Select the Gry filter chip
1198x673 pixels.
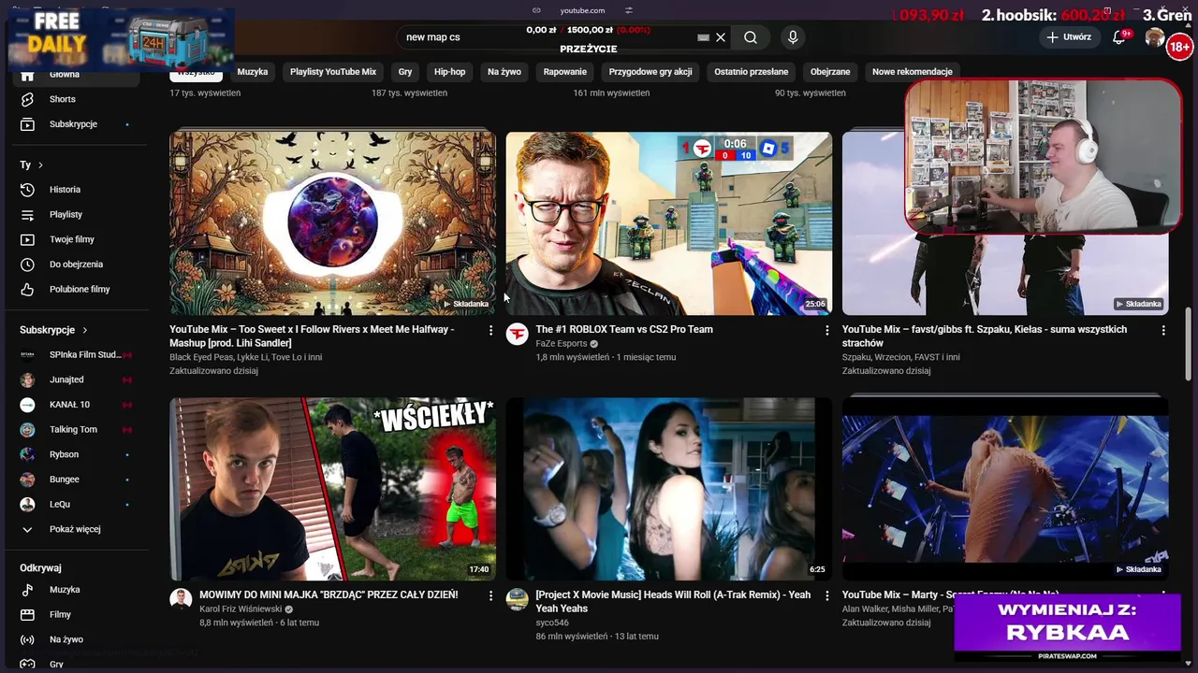tap(405, 72)
